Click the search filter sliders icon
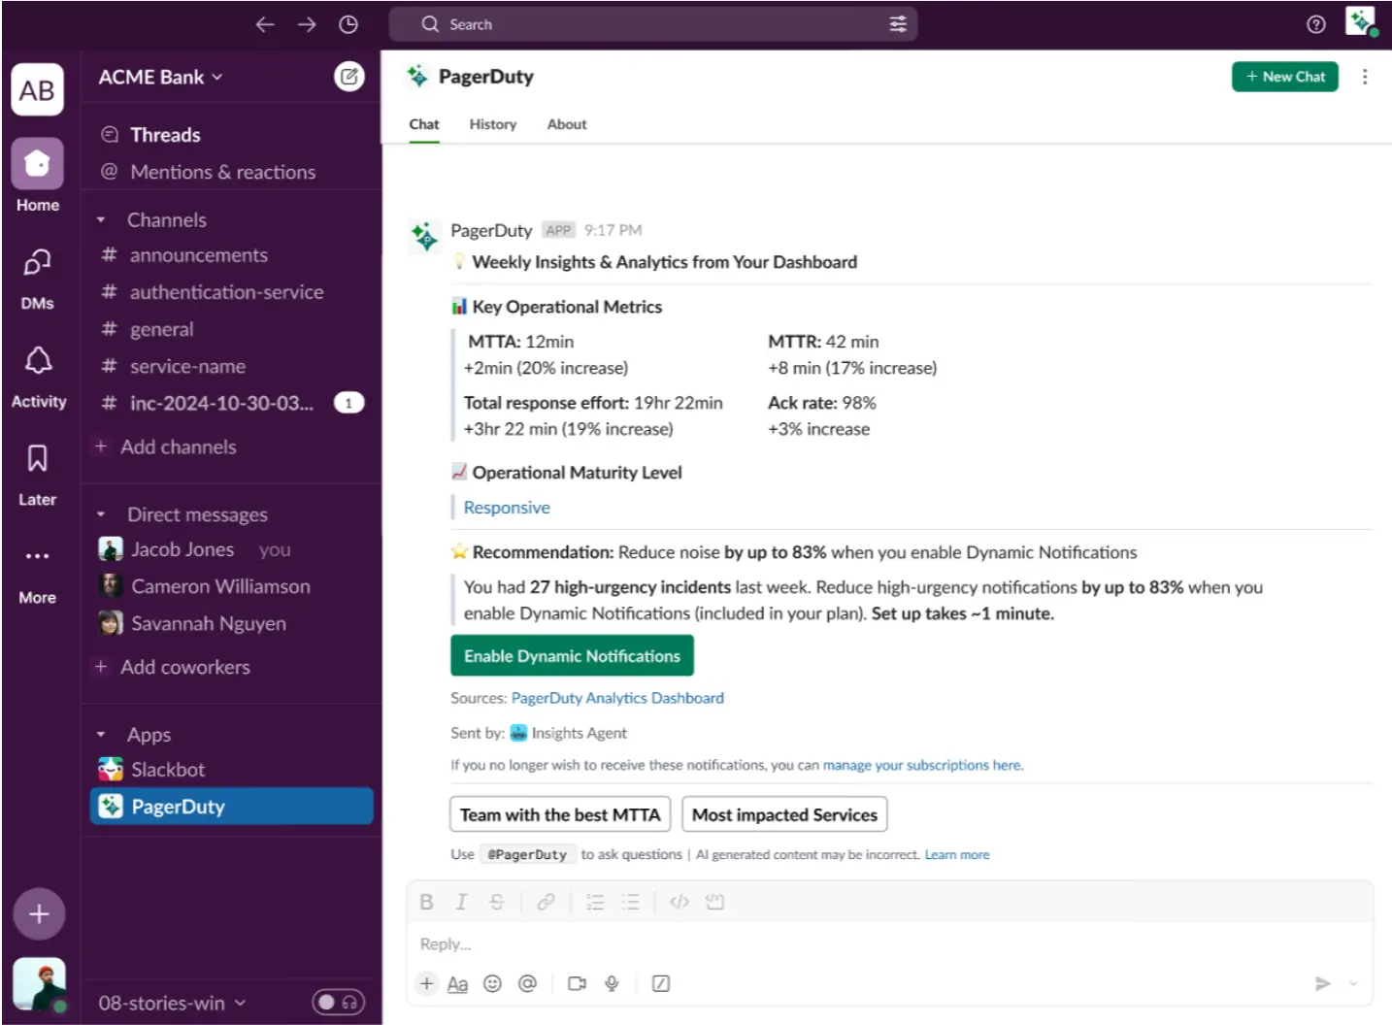 point(898,24)
